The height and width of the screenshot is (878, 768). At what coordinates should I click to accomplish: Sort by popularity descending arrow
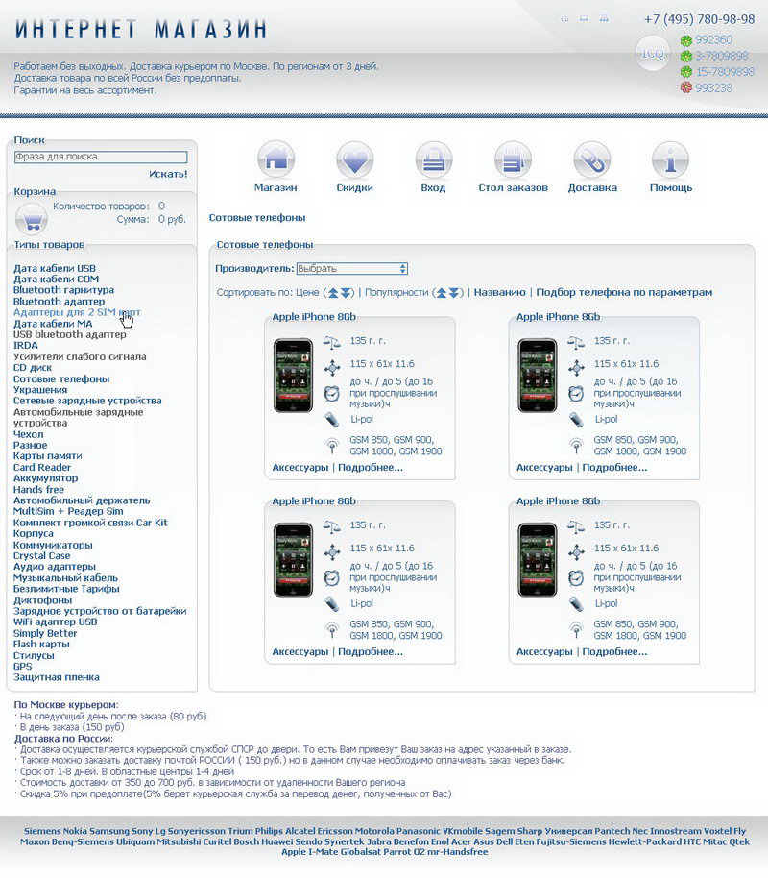pyautogui.click(x=454, y=292)
